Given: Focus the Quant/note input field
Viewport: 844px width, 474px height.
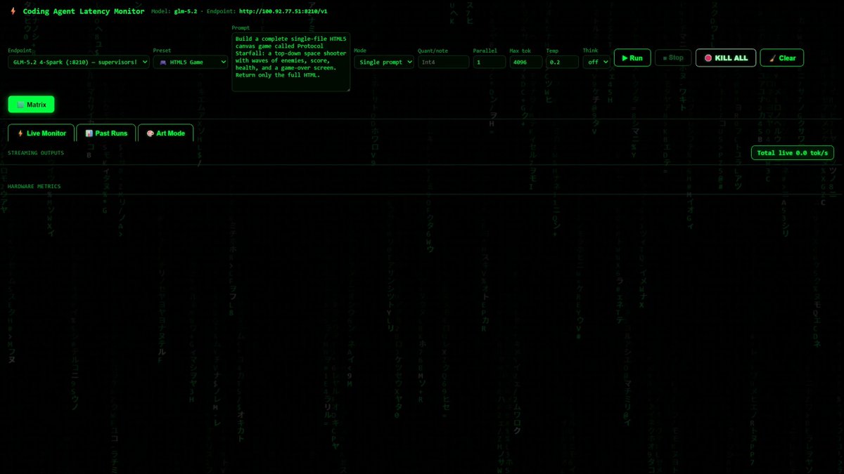Looking at the screenshot, I should (x=443, y=62).
